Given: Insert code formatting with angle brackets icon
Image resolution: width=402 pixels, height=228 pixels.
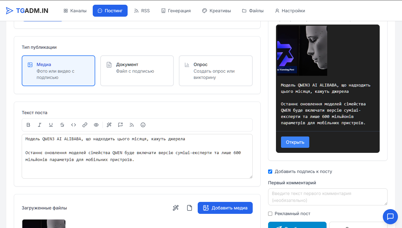Looking at the screenshot, I should click(x=74, y=125).
